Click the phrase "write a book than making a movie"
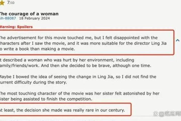 [x=36, y=49]
